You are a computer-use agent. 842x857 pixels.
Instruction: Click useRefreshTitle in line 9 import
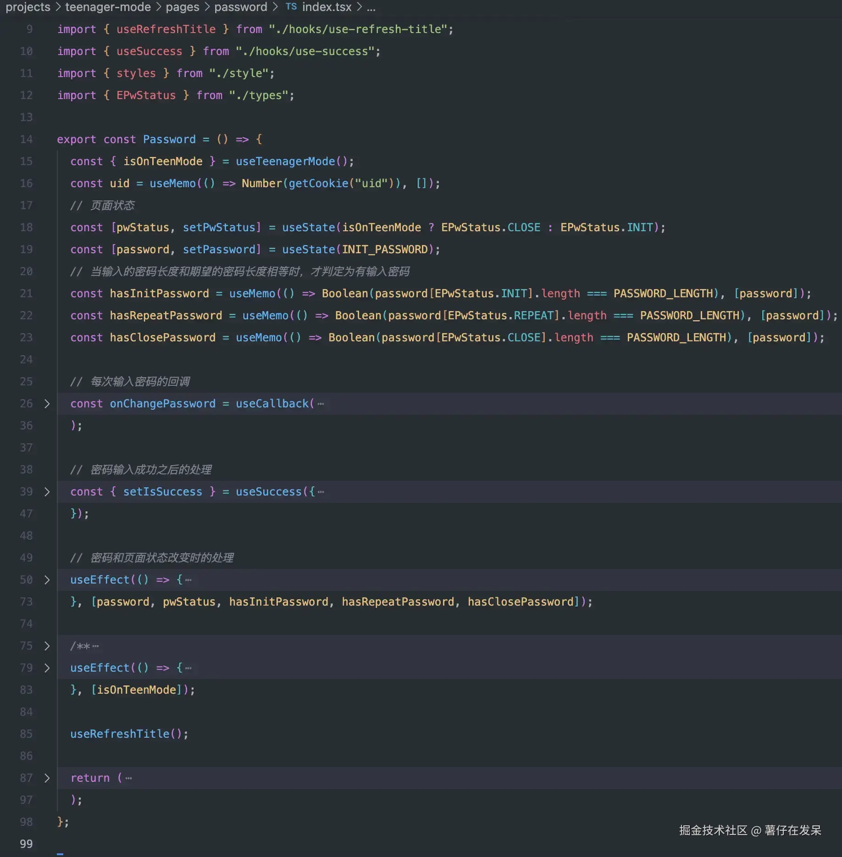coord(166,29)
